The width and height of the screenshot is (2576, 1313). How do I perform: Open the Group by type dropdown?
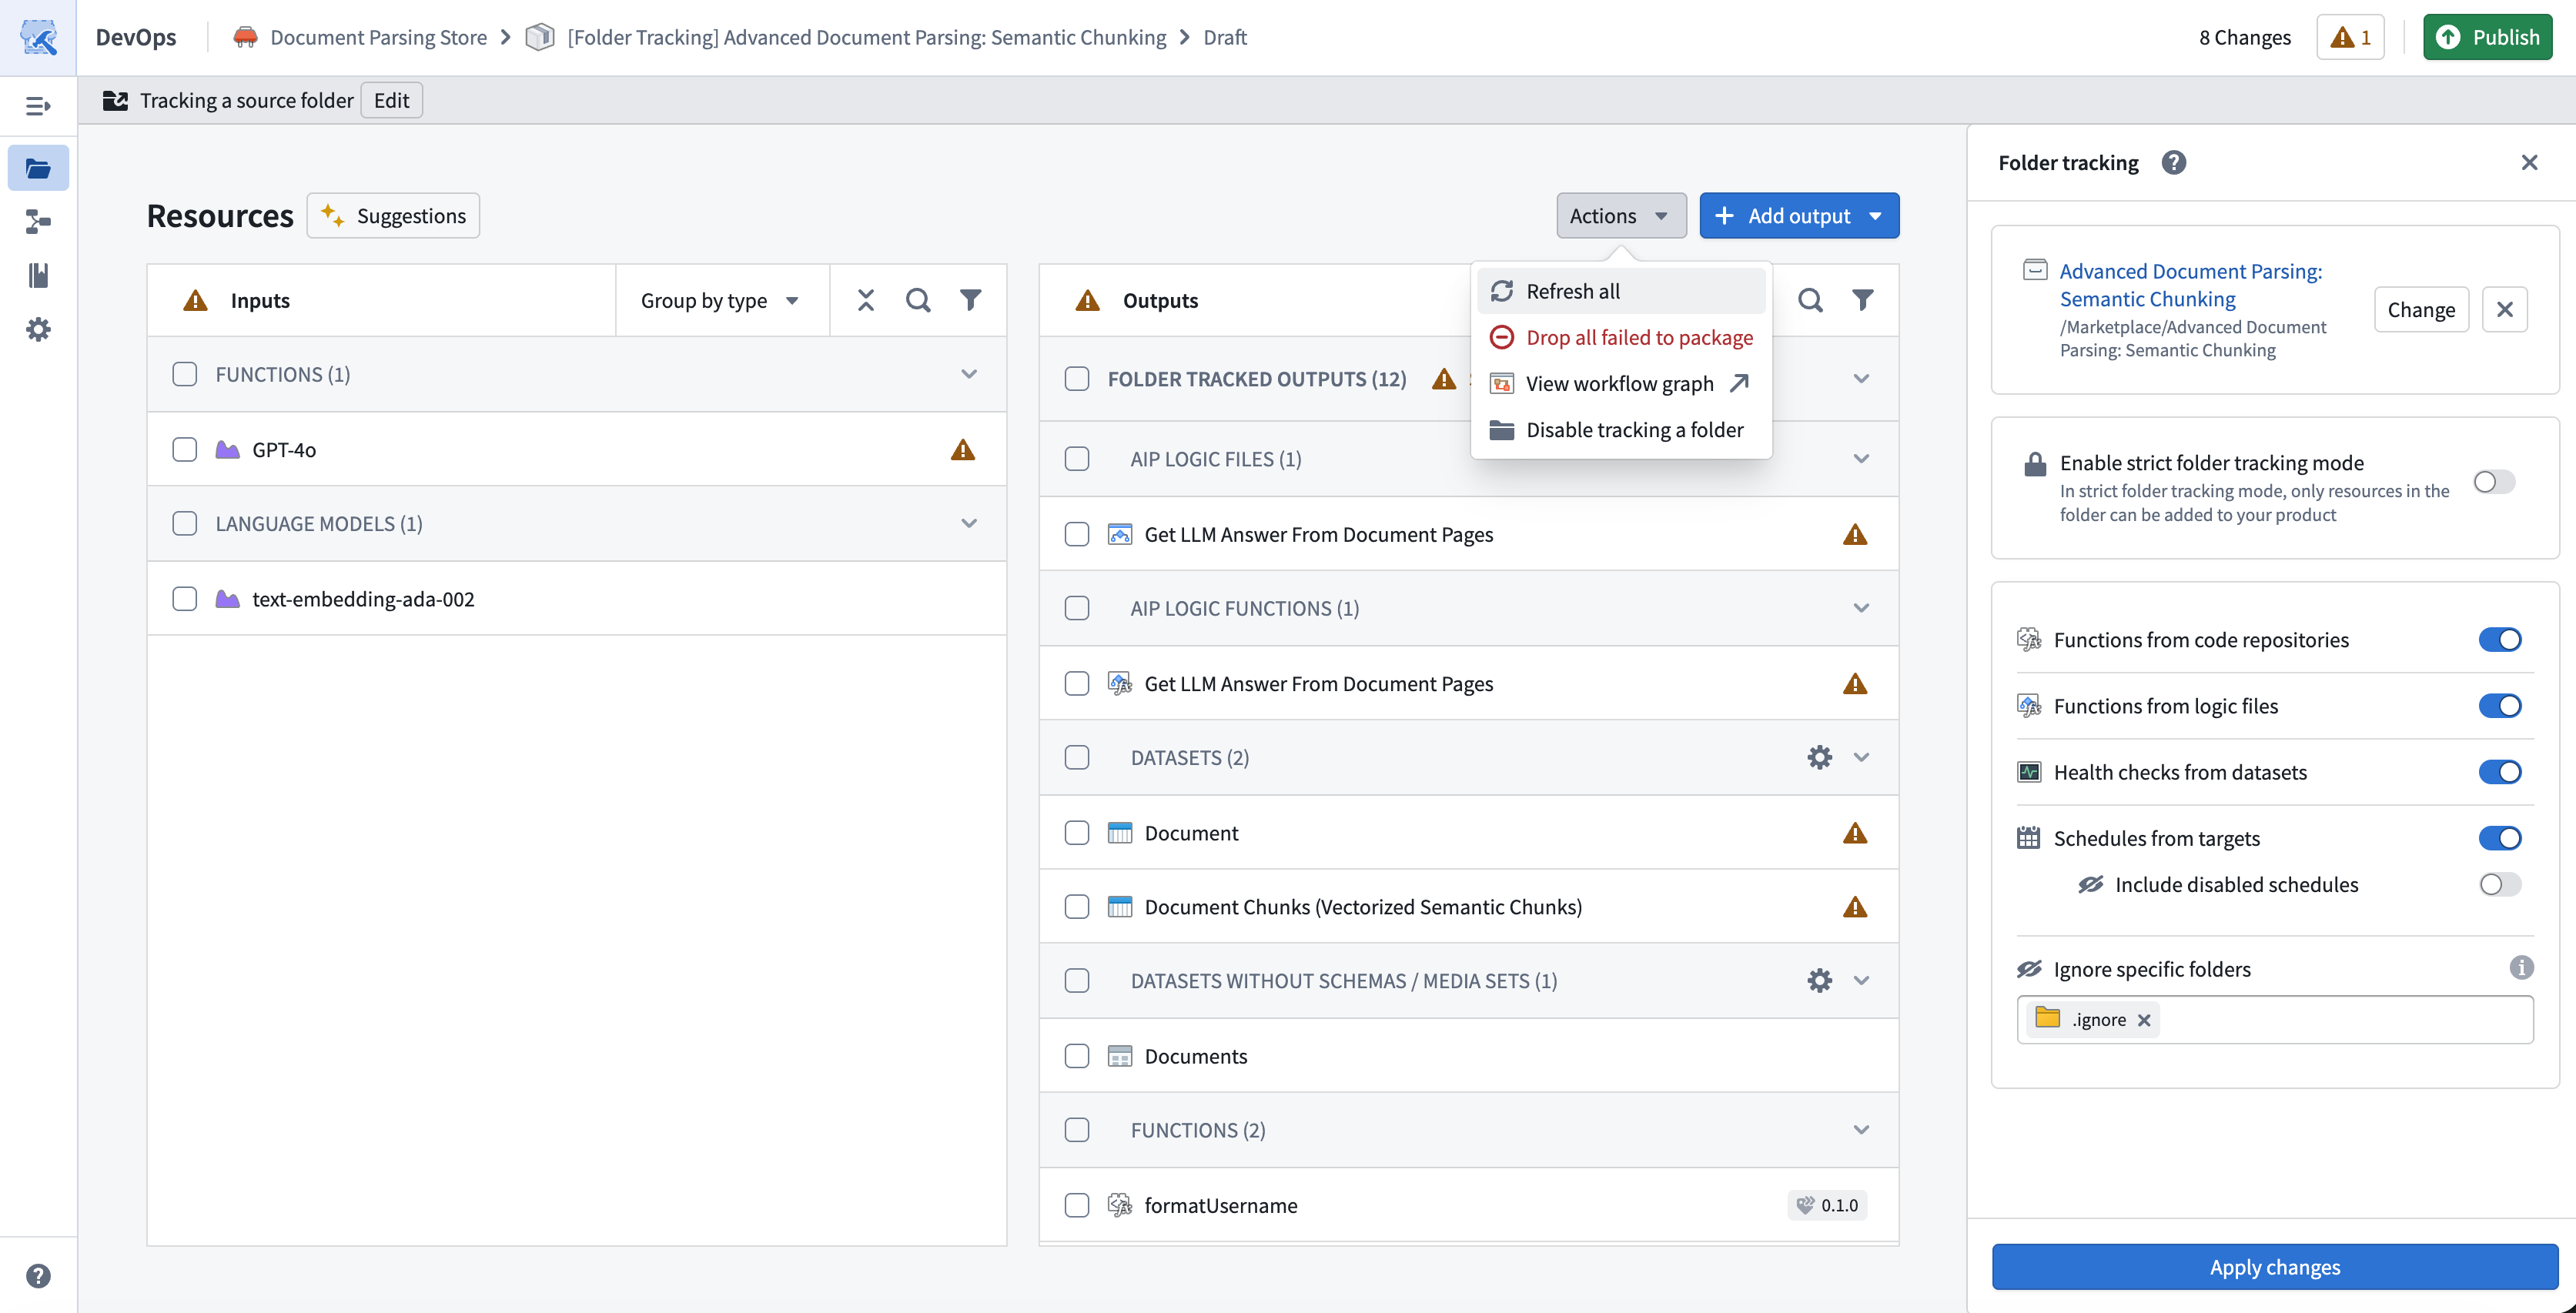720,300
